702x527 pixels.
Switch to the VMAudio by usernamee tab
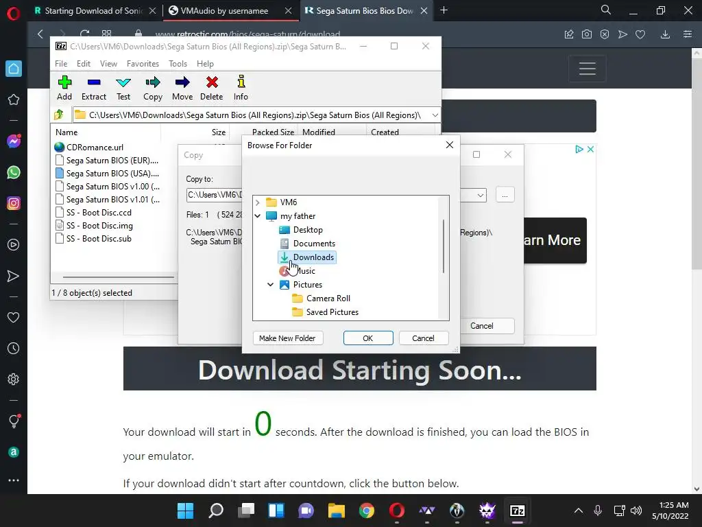pos(224,11)
